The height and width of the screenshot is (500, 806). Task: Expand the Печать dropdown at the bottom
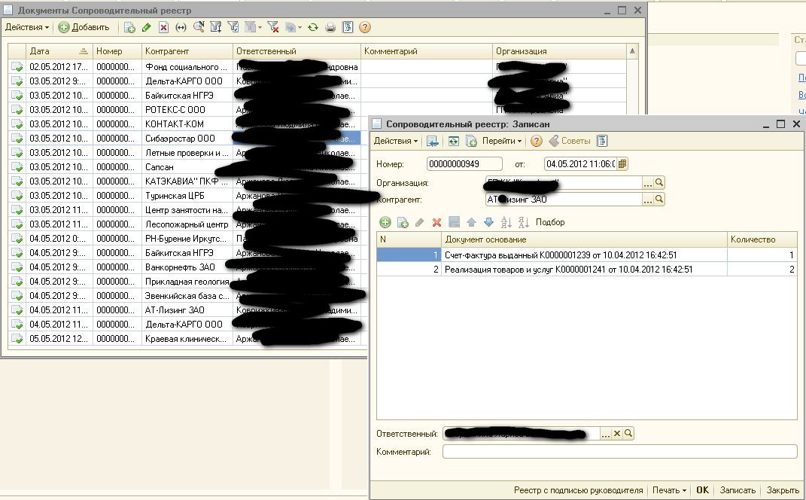point(669,490)
